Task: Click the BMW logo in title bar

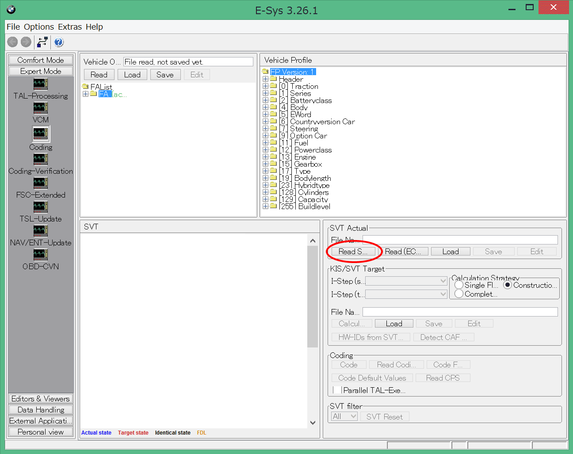Action: pos(11,9)
